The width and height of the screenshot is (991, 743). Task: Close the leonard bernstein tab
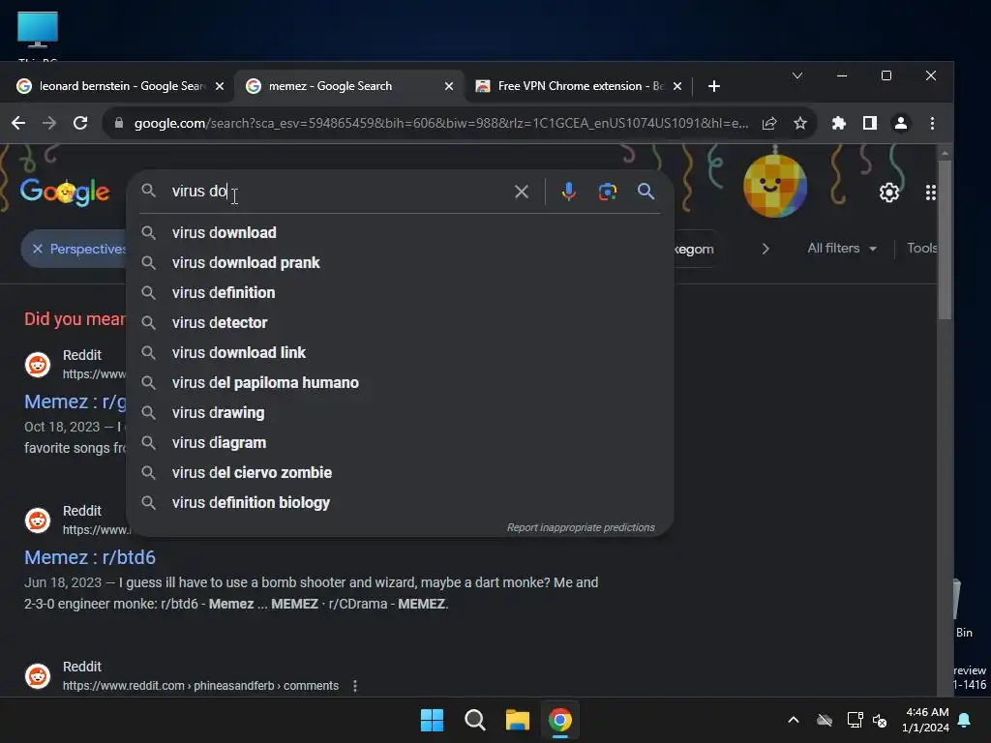tap(220, 86)
